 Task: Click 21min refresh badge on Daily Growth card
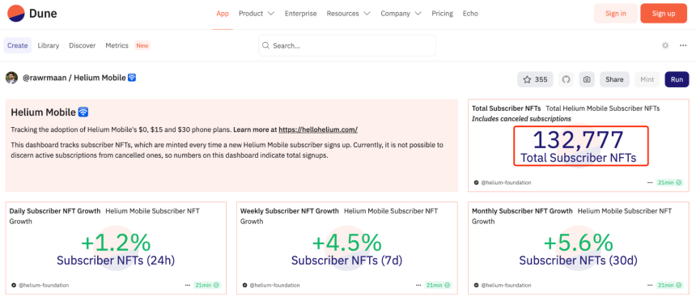pos(207,285)
